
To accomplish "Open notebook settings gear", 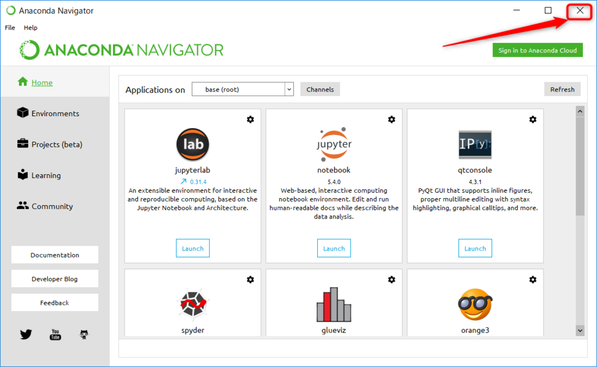I will 391,119.
